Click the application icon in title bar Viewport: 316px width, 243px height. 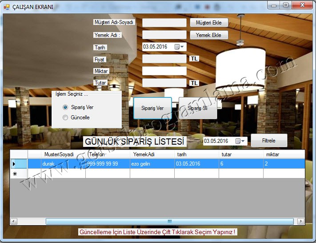point(6,7)
